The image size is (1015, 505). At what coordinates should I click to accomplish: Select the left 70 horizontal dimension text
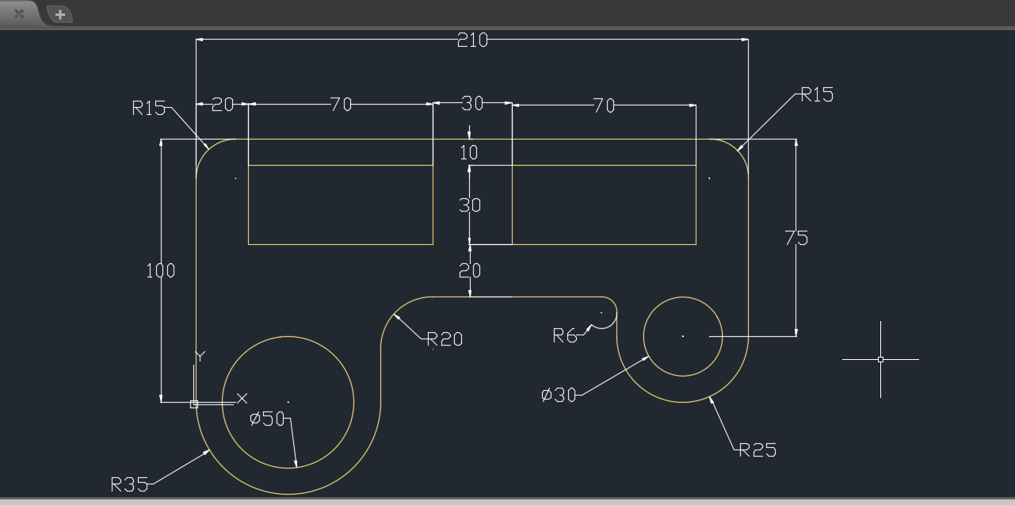point(341,105)
